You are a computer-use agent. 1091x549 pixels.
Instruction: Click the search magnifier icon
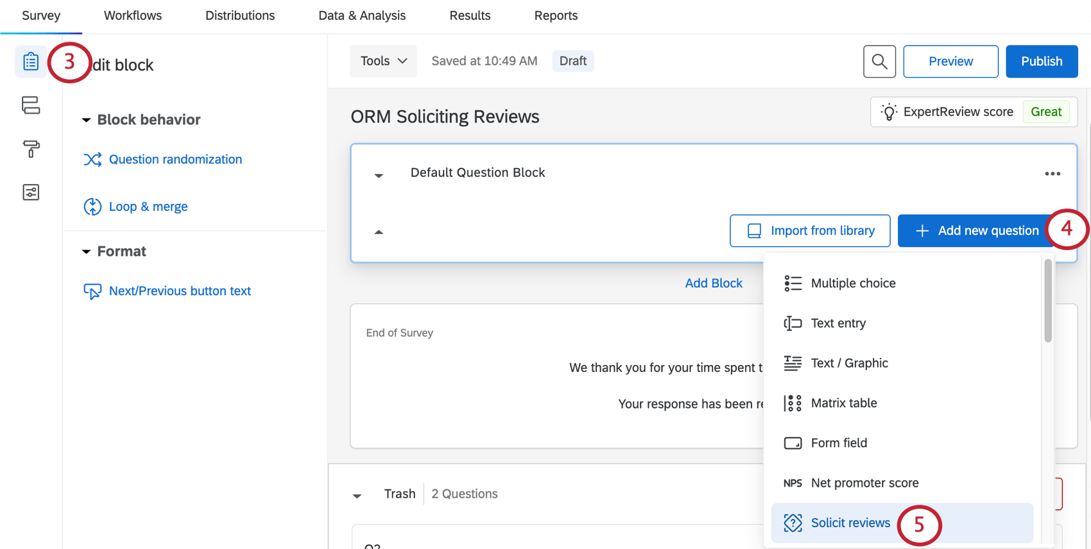879,62
